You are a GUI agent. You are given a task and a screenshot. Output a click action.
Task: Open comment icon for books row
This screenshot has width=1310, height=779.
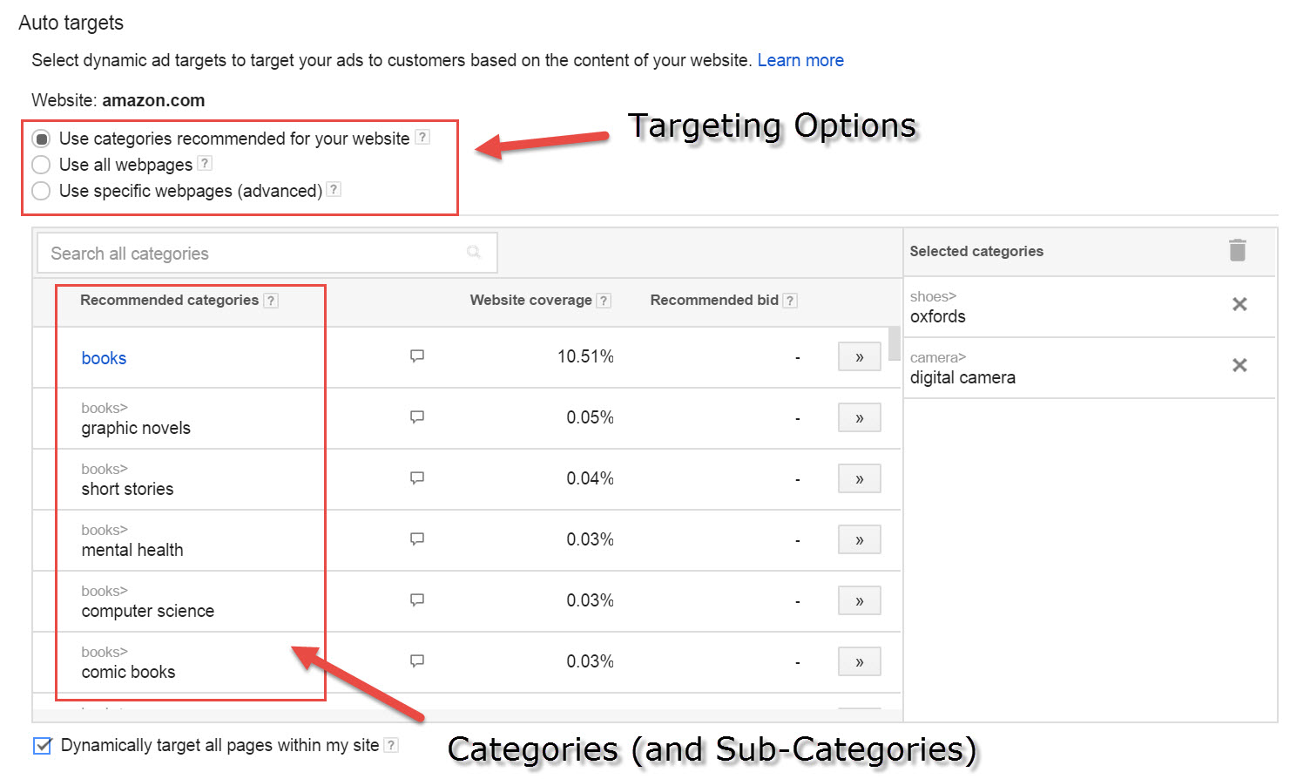point(417,356)
